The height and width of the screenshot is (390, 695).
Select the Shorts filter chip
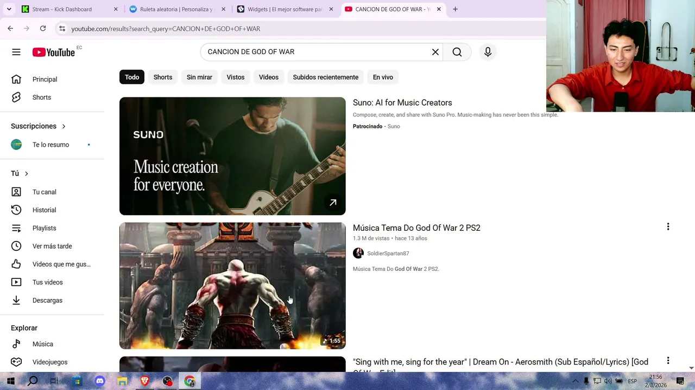point(163,77)
